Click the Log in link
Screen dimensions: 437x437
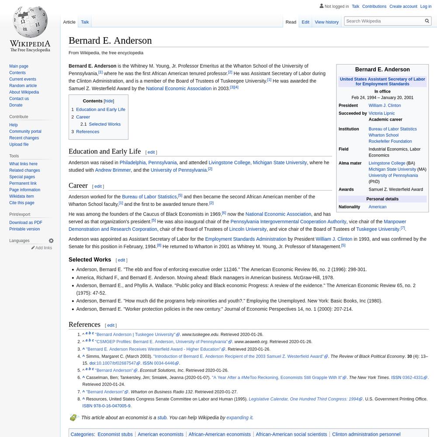click(x=426, y=7)
